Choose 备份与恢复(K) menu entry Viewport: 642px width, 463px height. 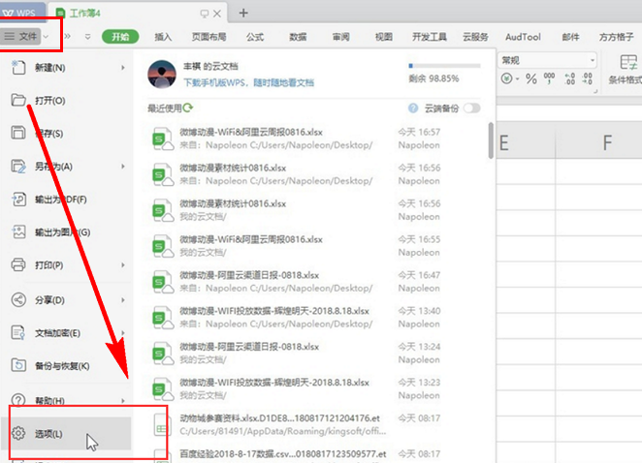pos(66,366)
